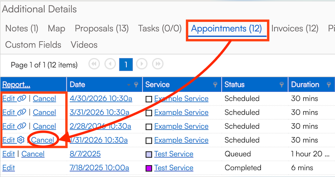Go to first page pager icon

point(94,64)
